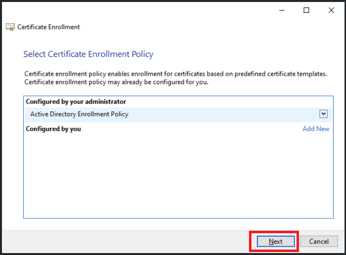
Task: Click the Select Certificate Enrollment Policy heading
Action: coord(88,54)
